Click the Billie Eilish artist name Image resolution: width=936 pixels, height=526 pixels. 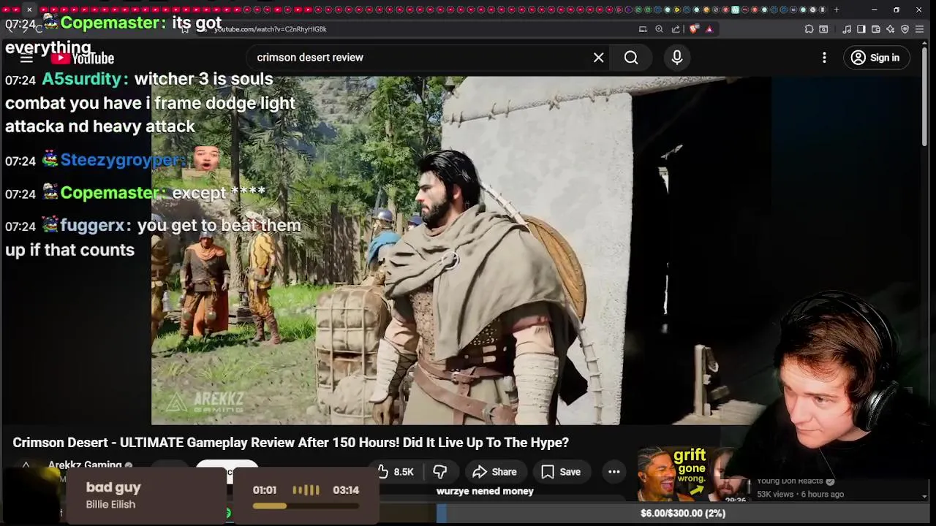[110, 504]
